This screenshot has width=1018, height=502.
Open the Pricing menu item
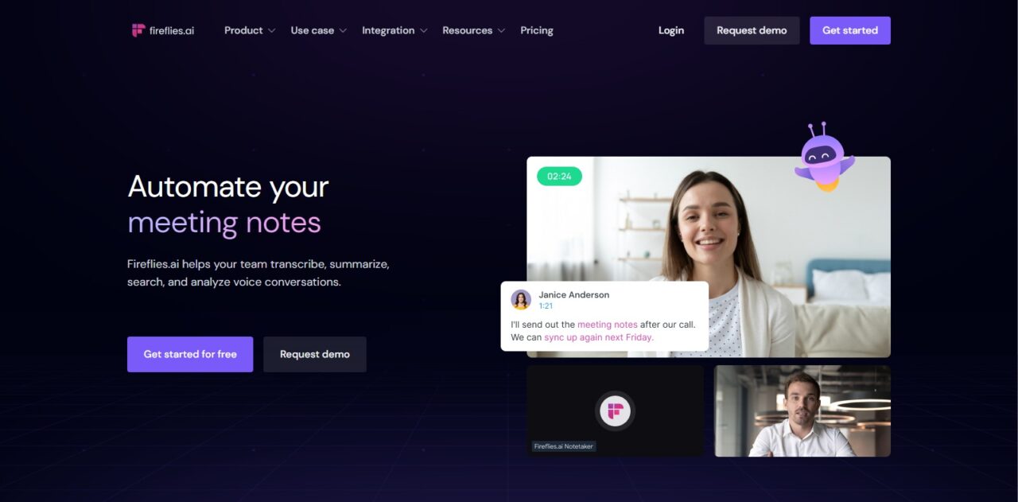pos(537,30)
